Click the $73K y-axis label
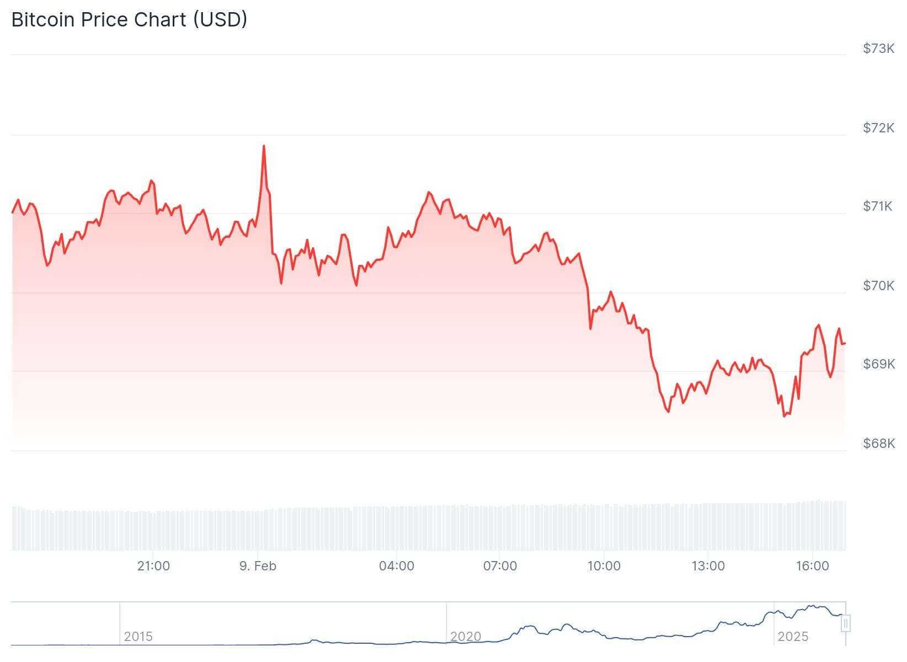The height and width of the screenshot is (662, 907). [x=878, y=49]
